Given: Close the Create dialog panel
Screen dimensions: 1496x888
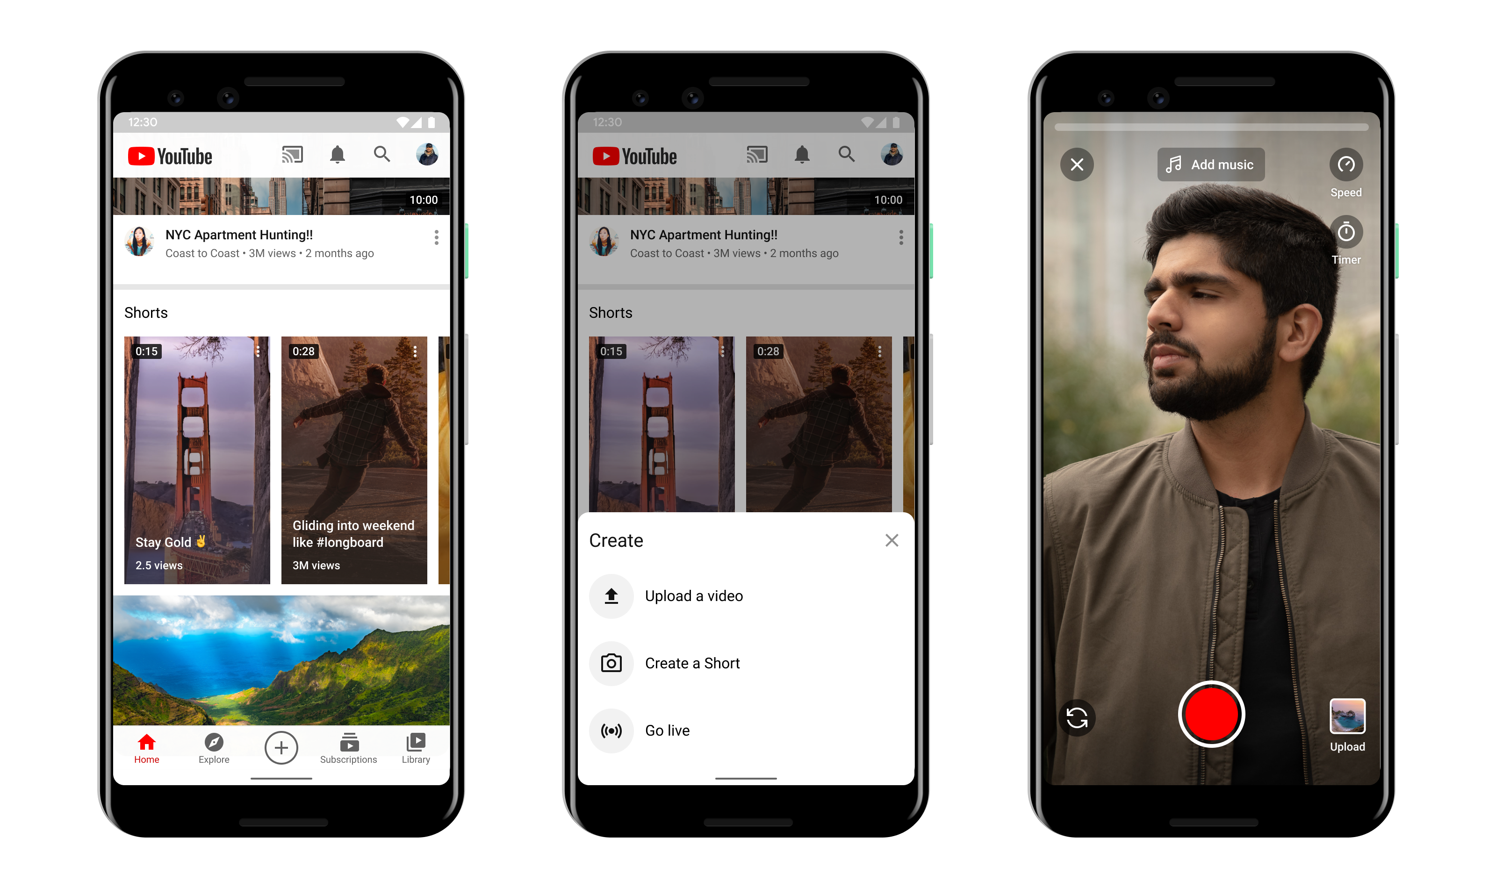Looking at the screenshot, I should click(x=893, y=541).
